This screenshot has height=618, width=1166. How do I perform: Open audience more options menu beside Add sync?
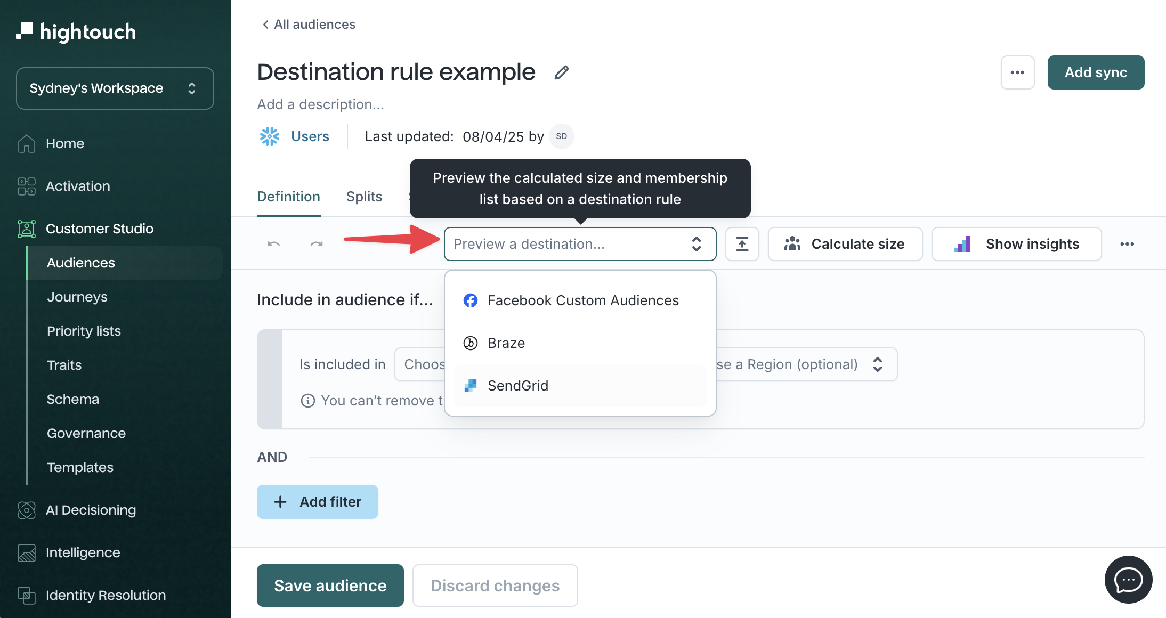tap(1017, 72)
